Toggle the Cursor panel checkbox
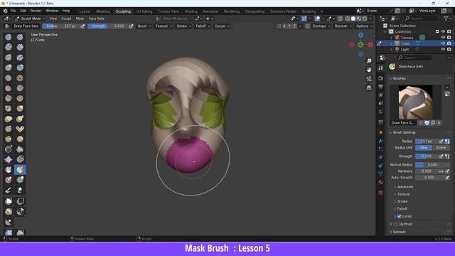 pos(400,216)
